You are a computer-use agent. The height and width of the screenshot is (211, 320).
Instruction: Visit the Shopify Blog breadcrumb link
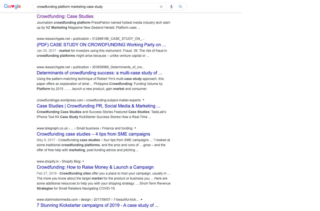coord(71,161)
